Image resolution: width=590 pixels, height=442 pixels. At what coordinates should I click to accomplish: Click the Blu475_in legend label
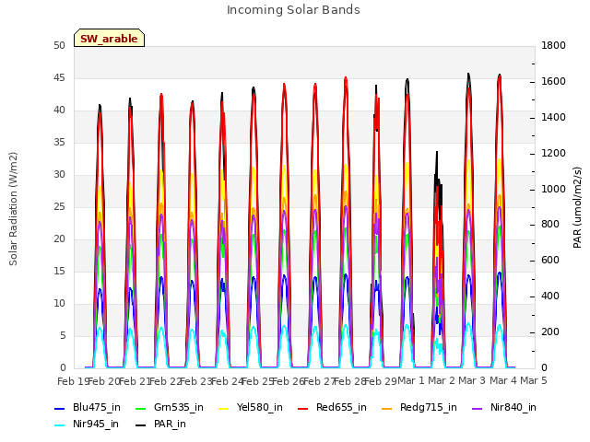pos(97,407)
